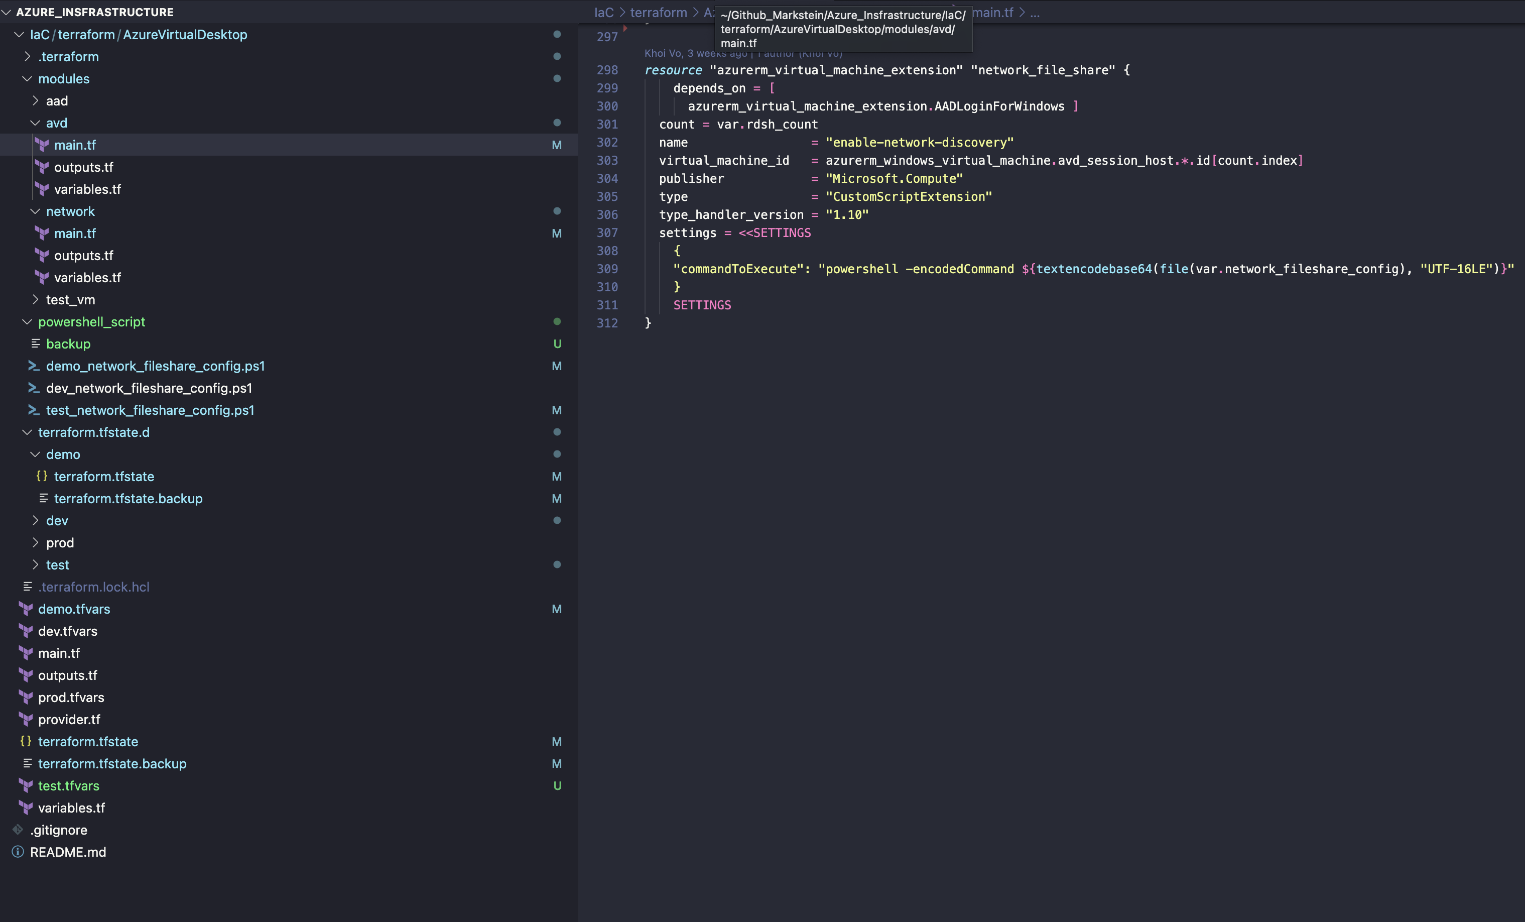The width and height of the screenshot is (1525, 922).
Task: Click JSON braces icon of root terraform.tfstate
Action: point(26,741)
